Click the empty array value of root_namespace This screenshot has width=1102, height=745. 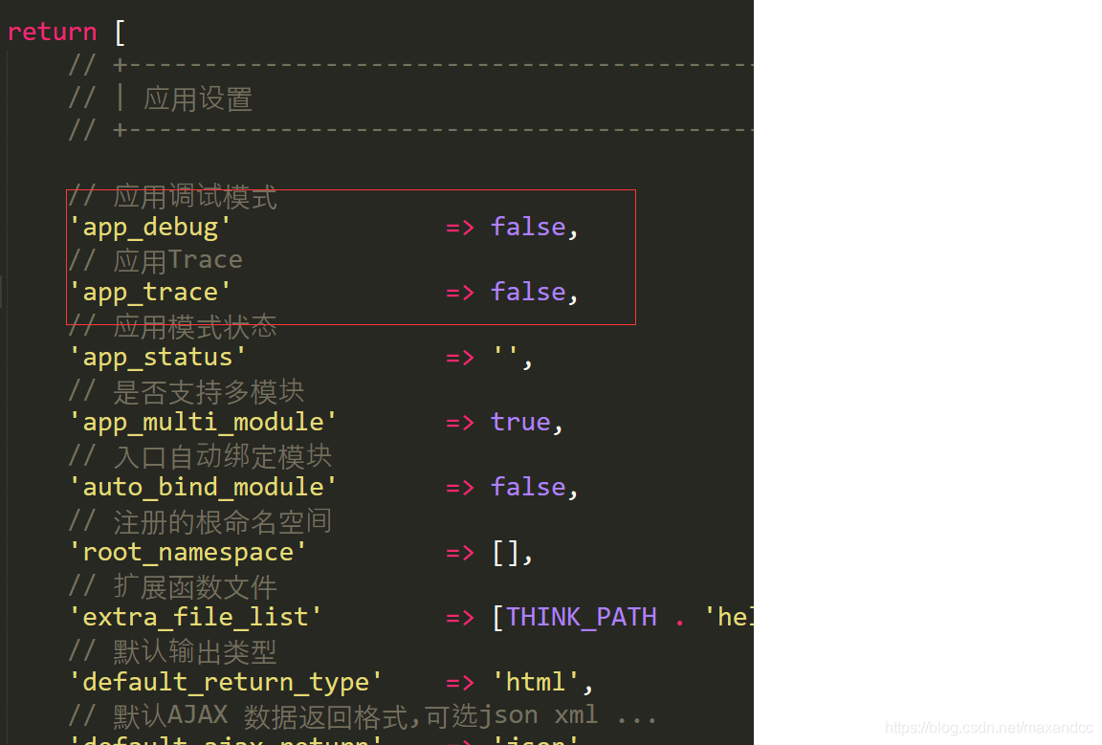tap(507, 551)
